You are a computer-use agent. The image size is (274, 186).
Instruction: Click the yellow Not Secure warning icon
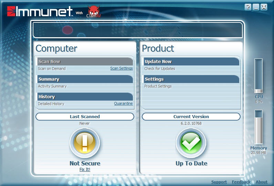click(x=85, y=143)
